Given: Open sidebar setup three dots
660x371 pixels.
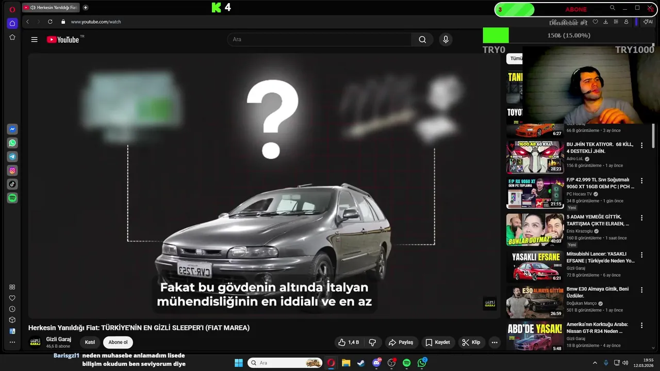Looking at the screenshot, I should coord(12,342).
